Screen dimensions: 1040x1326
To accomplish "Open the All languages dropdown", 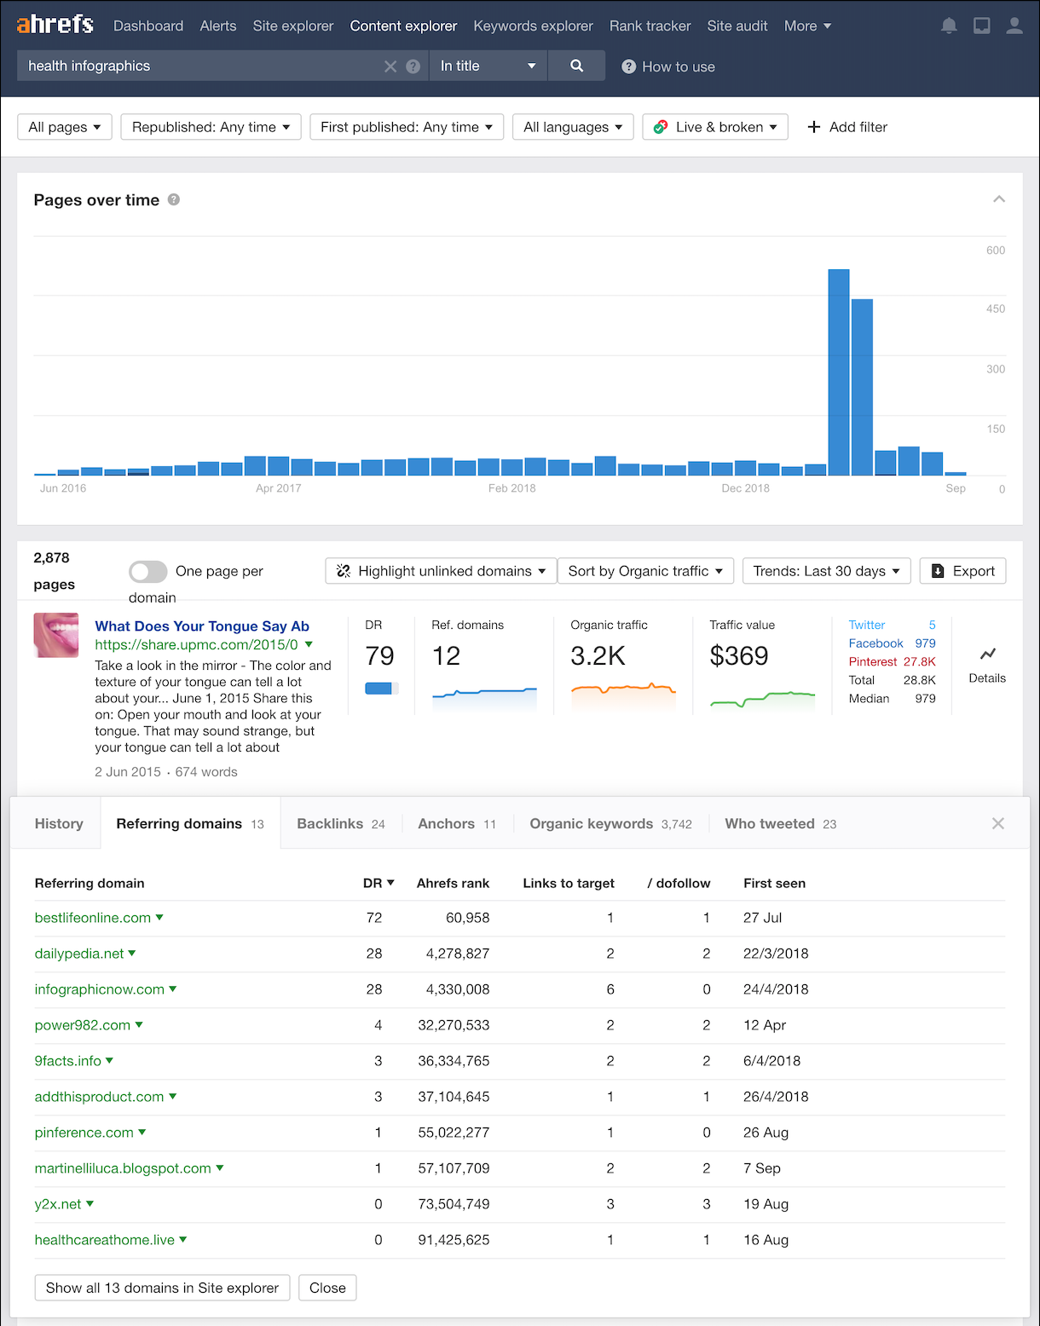I will point(573,127).
